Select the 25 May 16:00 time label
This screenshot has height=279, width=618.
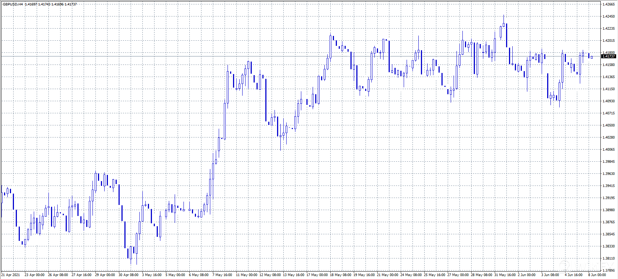[434, 275]
